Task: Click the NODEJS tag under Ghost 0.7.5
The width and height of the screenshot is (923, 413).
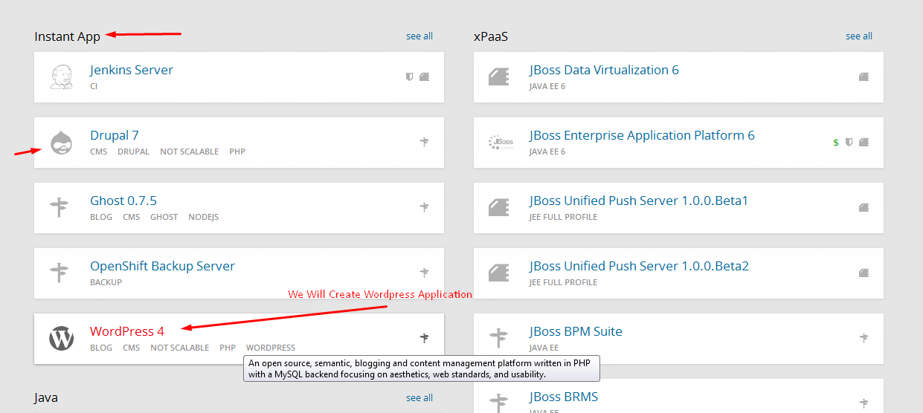Action: point(203,217)
